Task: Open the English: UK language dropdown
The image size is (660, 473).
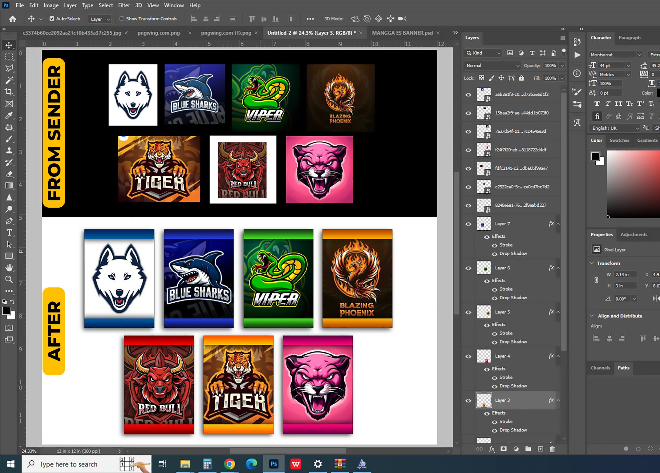Action: click(x=615, y=128)
